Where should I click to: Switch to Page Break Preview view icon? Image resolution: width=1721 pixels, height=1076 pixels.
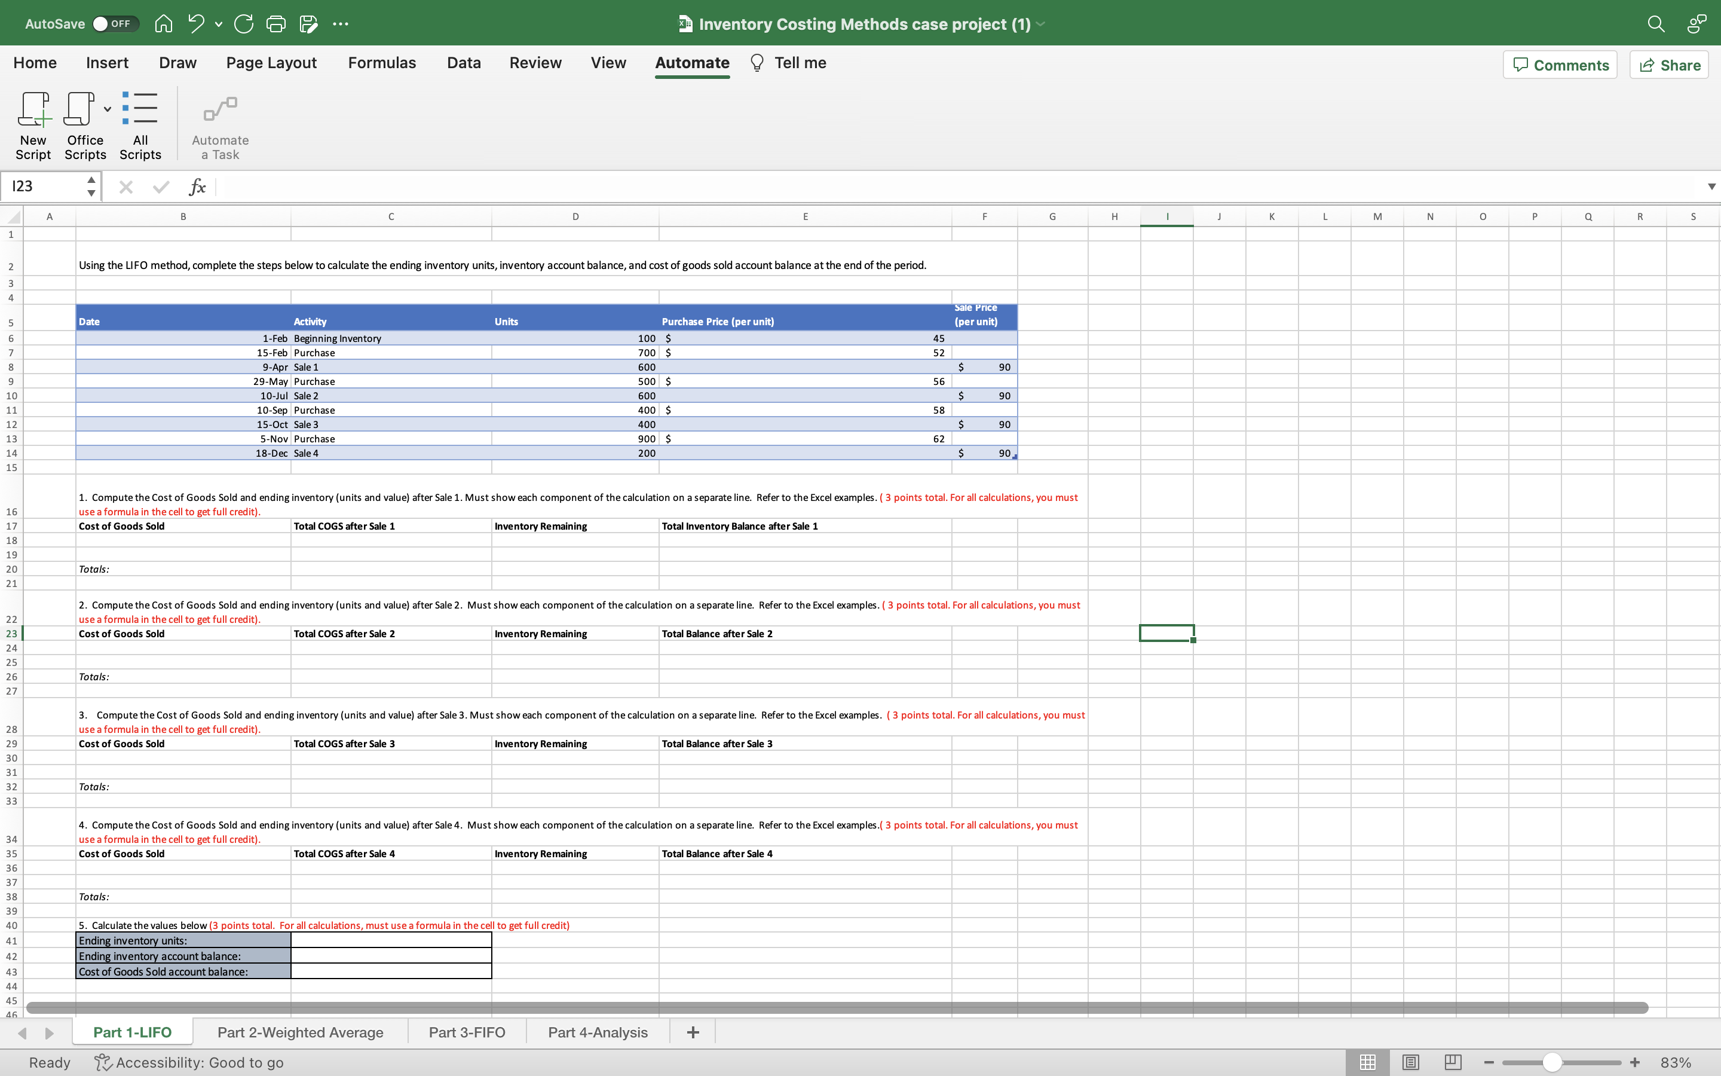1453,1062
